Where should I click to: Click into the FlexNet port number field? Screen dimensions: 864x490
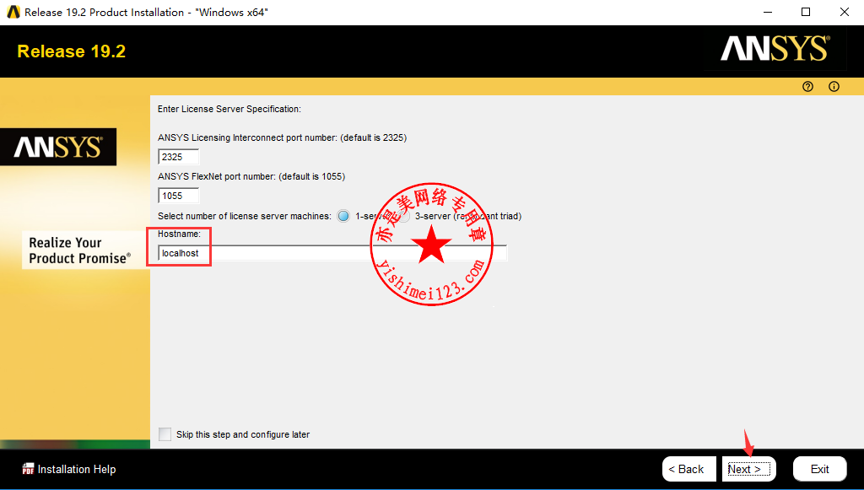[179, 196]
